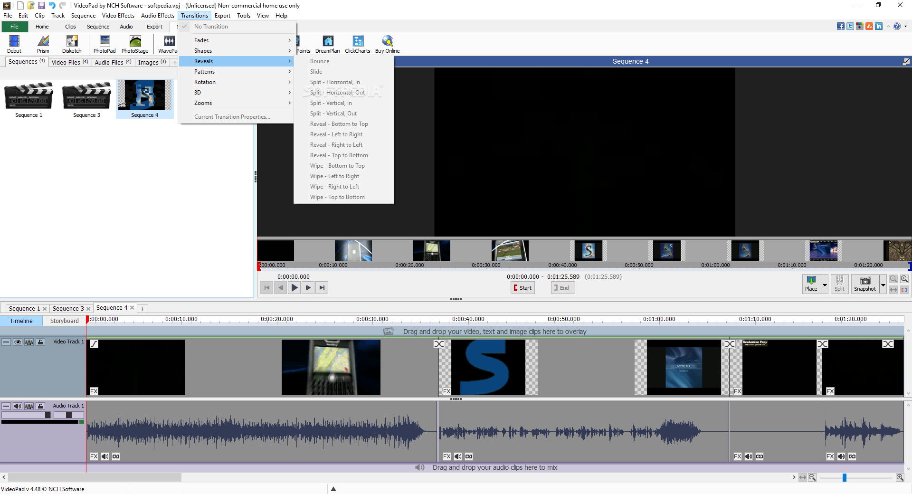Screen dimensions: 912x494
Task: Click the fade-in transition icon on first clip
Action: [94, 344]
